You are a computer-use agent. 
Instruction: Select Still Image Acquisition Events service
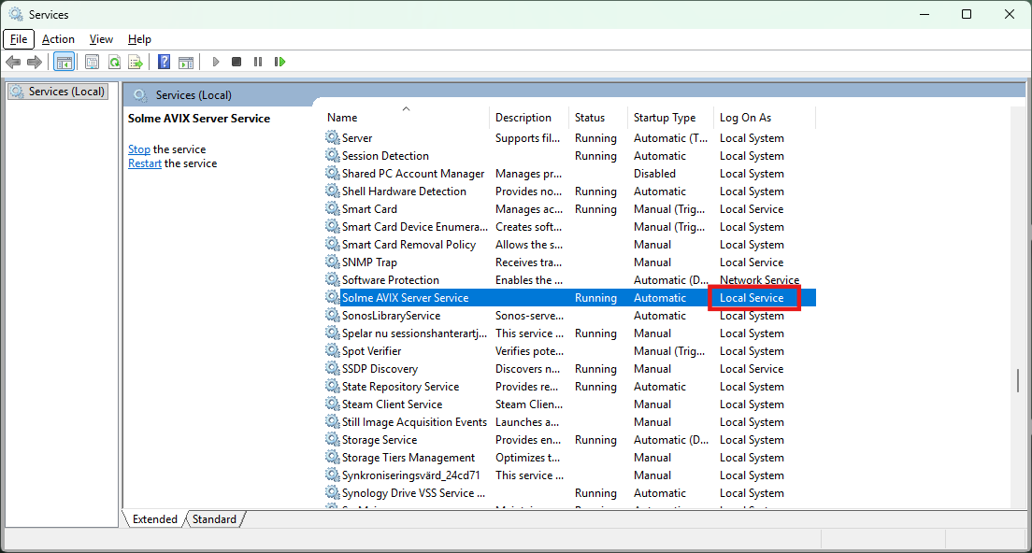point(414,421)
